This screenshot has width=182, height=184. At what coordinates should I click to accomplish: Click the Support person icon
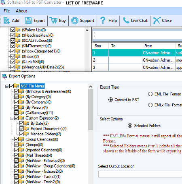tap(75, 21)
